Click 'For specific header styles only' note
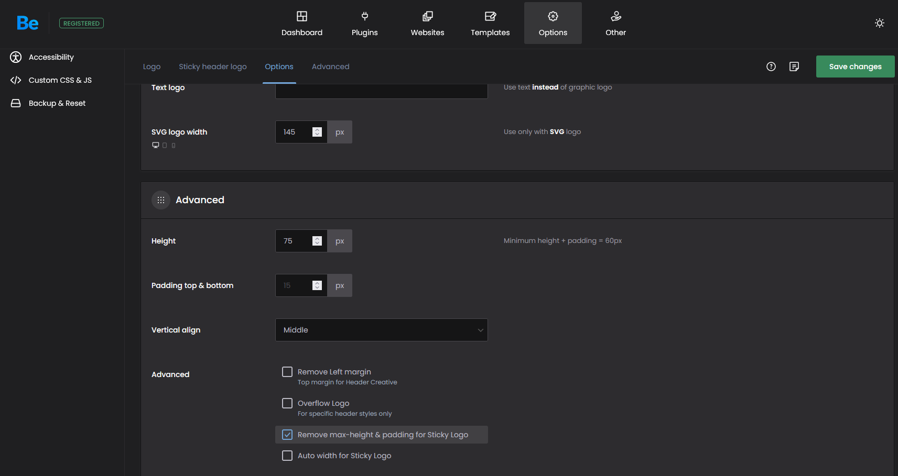Screen dimensions: 898x476 point(345,414)
